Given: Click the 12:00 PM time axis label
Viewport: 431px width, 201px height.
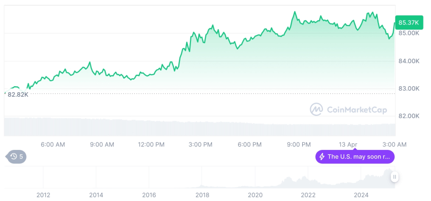Looking at the screenshot, I should point(151,144).
